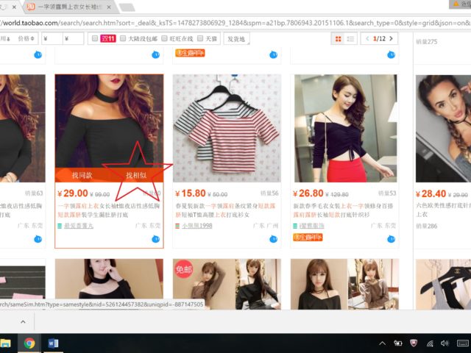The height and width of the screenshot is (353, 471).
Task: Click the security shield tray icon
Action: [x=414, y=343]
